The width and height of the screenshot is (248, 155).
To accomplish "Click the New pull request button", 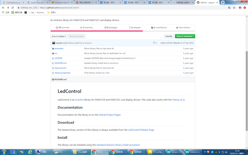I will pos(76,36).
